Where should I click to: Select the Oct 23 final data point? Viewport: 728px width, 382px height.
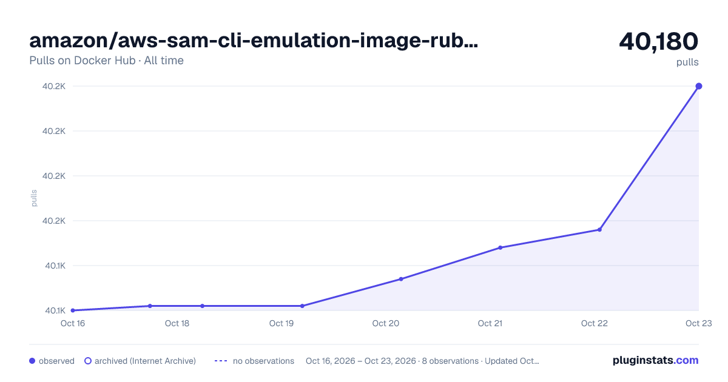[699, 86]
